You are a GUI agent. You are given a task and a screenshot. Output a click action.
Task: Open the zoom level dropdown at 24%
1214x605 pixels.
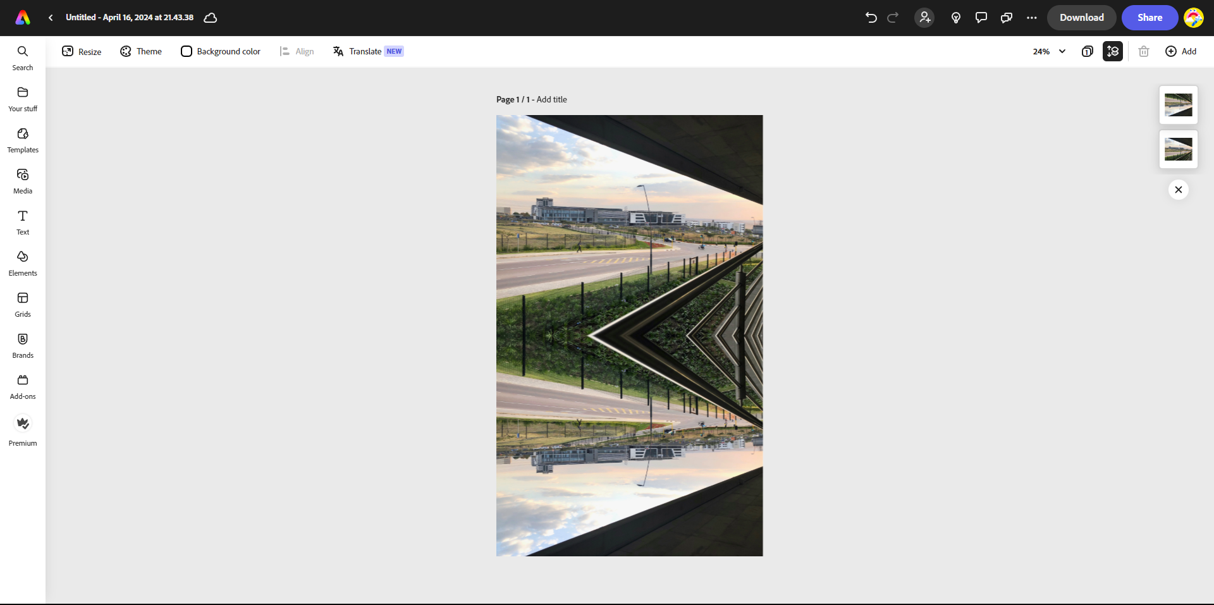[x=1048, y=51]
